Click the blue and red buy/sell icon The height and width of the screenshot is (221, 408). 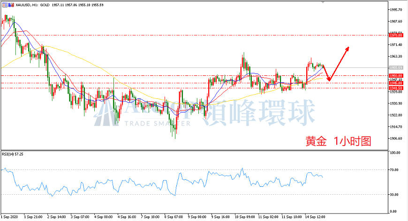pos(11,5)
